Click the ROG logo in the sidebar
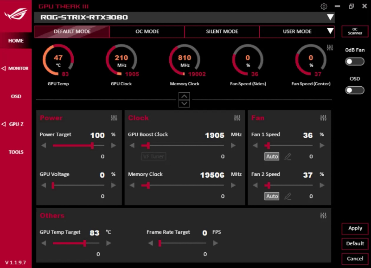Viewport: 371px width, 268px height. [15, 13]
